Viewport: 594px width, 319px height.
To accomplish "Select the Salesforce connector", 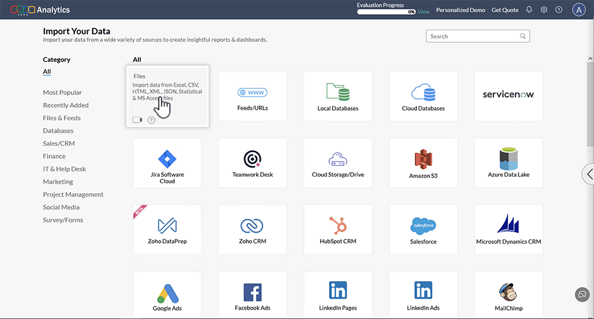I will pos(423,229).
